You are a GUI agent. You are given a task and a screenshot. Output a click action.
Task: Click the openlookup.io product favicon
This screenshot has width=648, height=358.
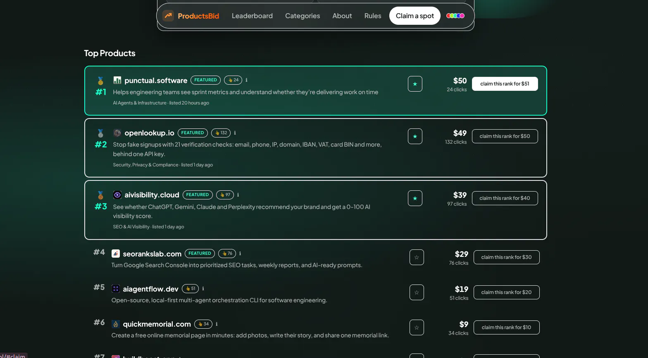[117, 133]
